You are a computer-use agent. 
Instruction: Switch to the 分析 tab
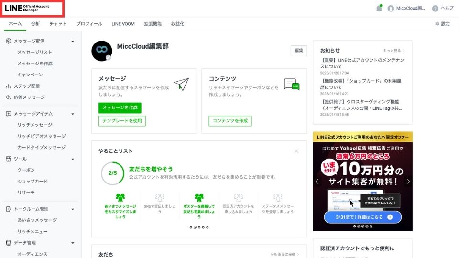(x=35, y=24)
